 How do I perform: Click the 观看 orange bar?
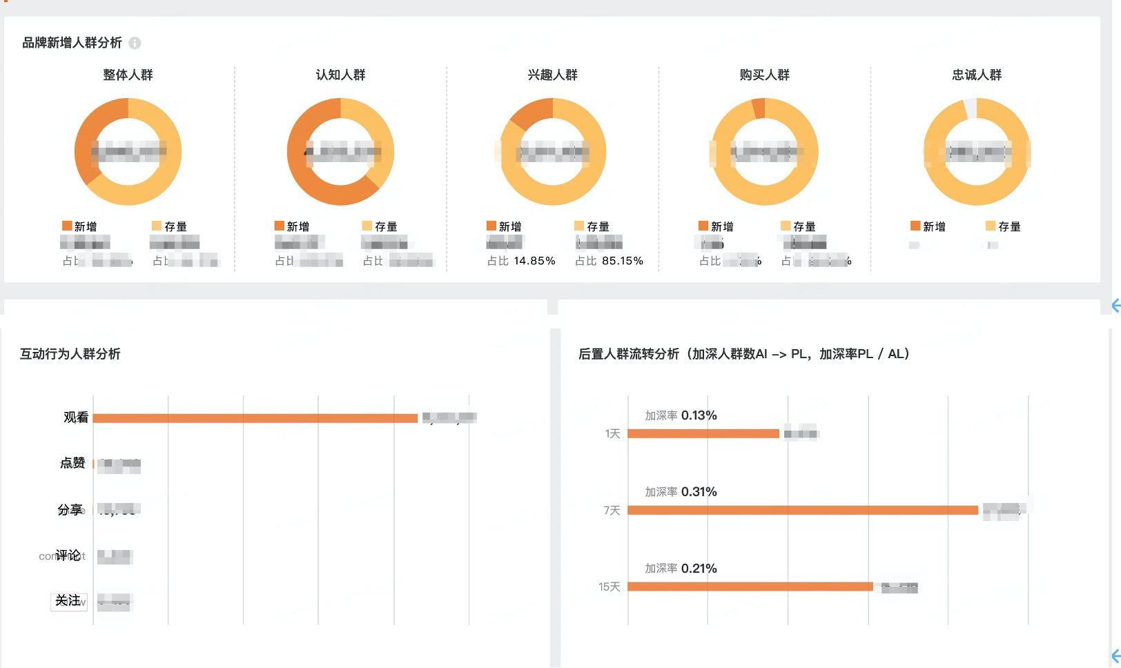tap(255, 418)
